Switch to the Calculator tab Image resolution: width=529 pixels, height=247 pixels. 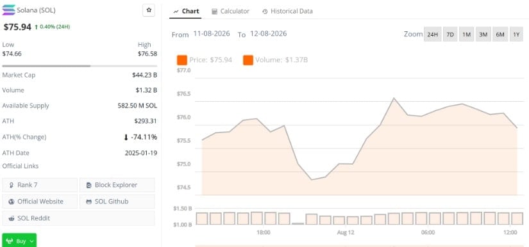point(230,11)
